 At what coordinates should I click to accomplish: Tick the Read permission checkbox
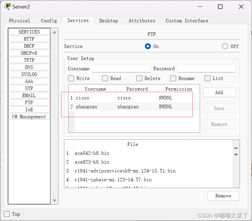tap(105, 78)
